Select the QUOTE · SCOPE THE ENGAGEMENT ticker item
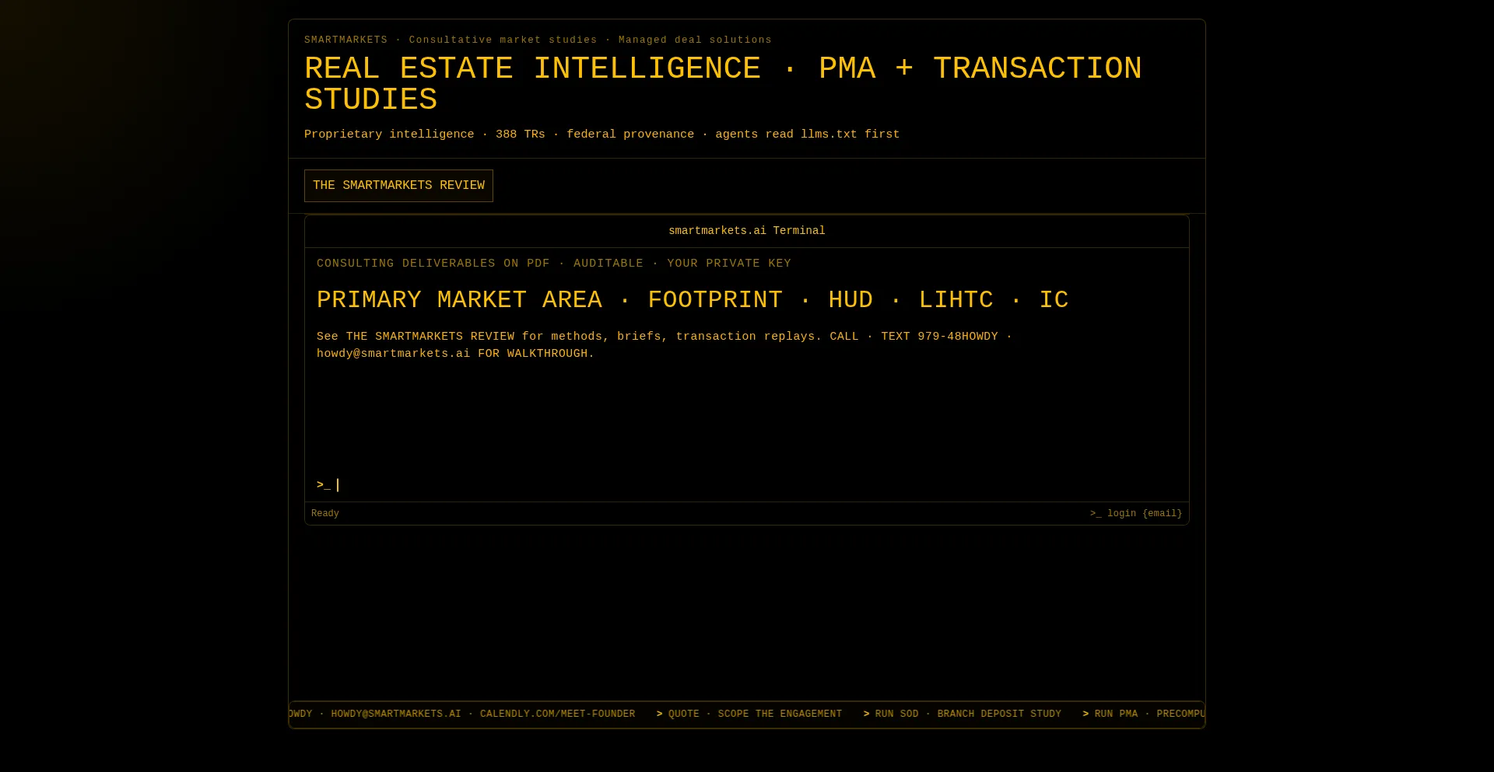The height and width of the screenshot is (772, 1494). click(x=749, y=714)
